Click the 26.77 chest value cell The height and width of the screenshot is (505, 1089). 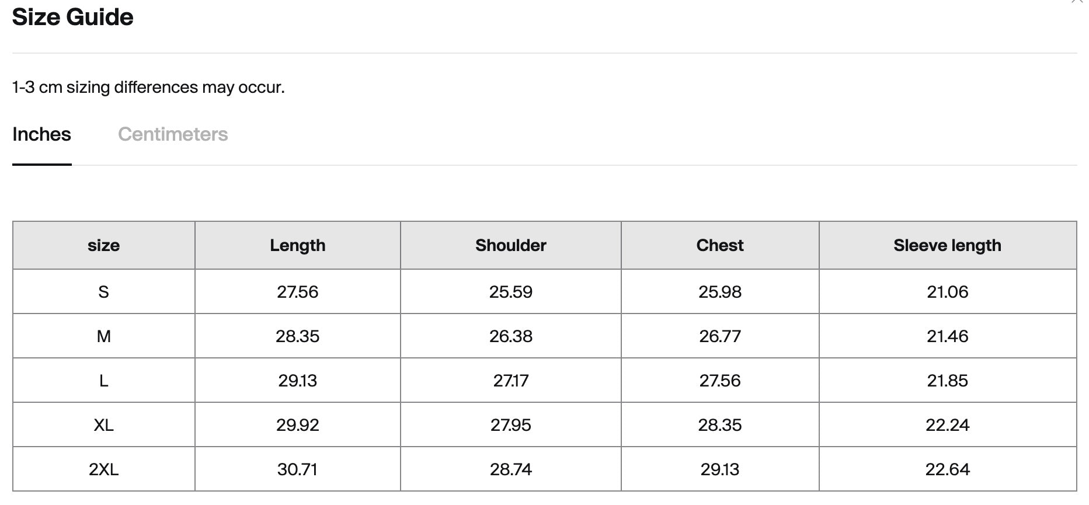tap(719, 336)
